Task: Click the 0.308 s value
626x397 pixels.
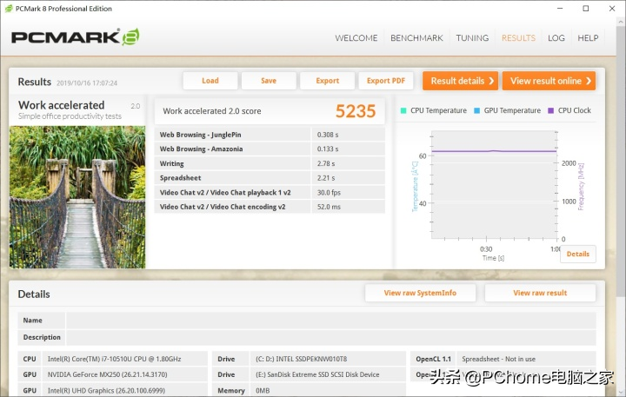Action: click(328, 135)
